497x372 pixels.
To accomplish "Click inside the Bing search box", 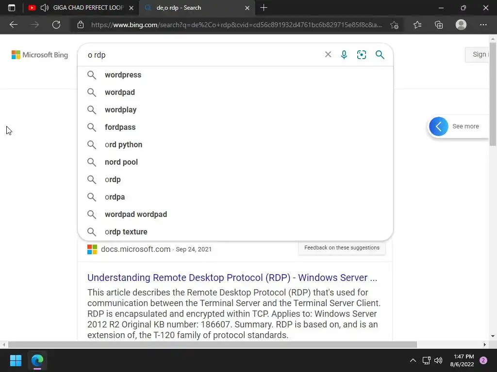I will tap(203, 55).
